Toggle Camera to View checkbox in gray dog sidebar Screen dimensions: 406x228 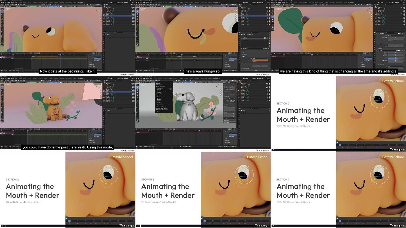click(x=229, y=102)
